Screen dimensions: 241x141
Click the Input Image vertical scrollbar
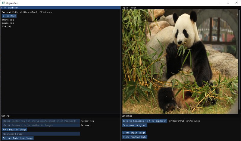pyautogui.click(x=239, y=45)
